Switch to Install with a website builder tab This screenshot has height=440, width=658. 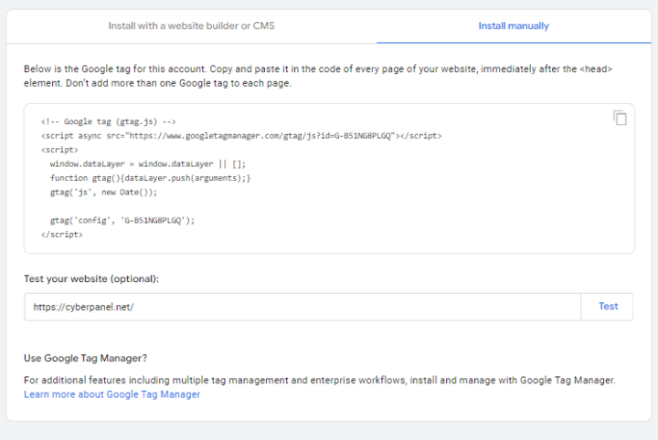click(191, 26)
